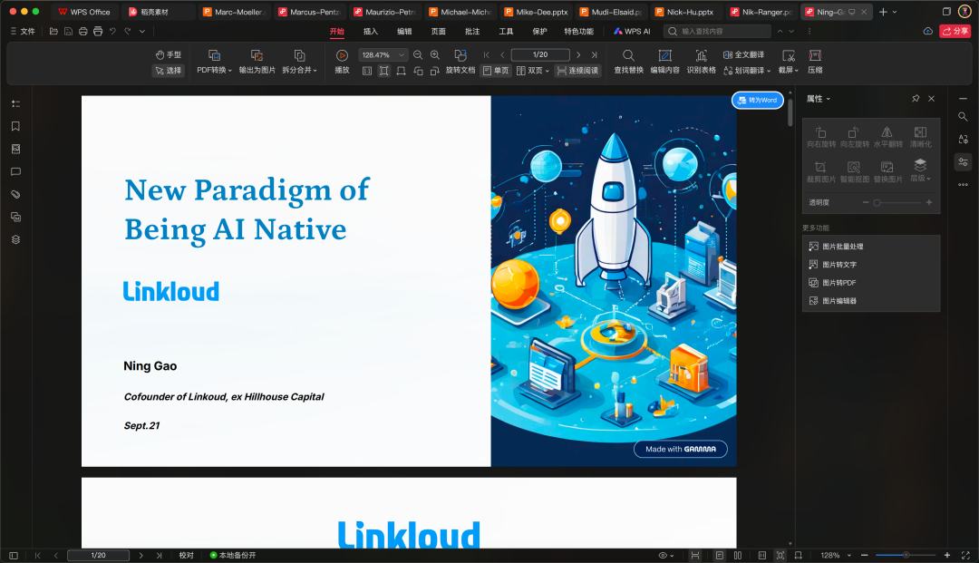Switch to the 插入 ribbon tab
Viewport: 979px width, 563px height.
(371, 31)
